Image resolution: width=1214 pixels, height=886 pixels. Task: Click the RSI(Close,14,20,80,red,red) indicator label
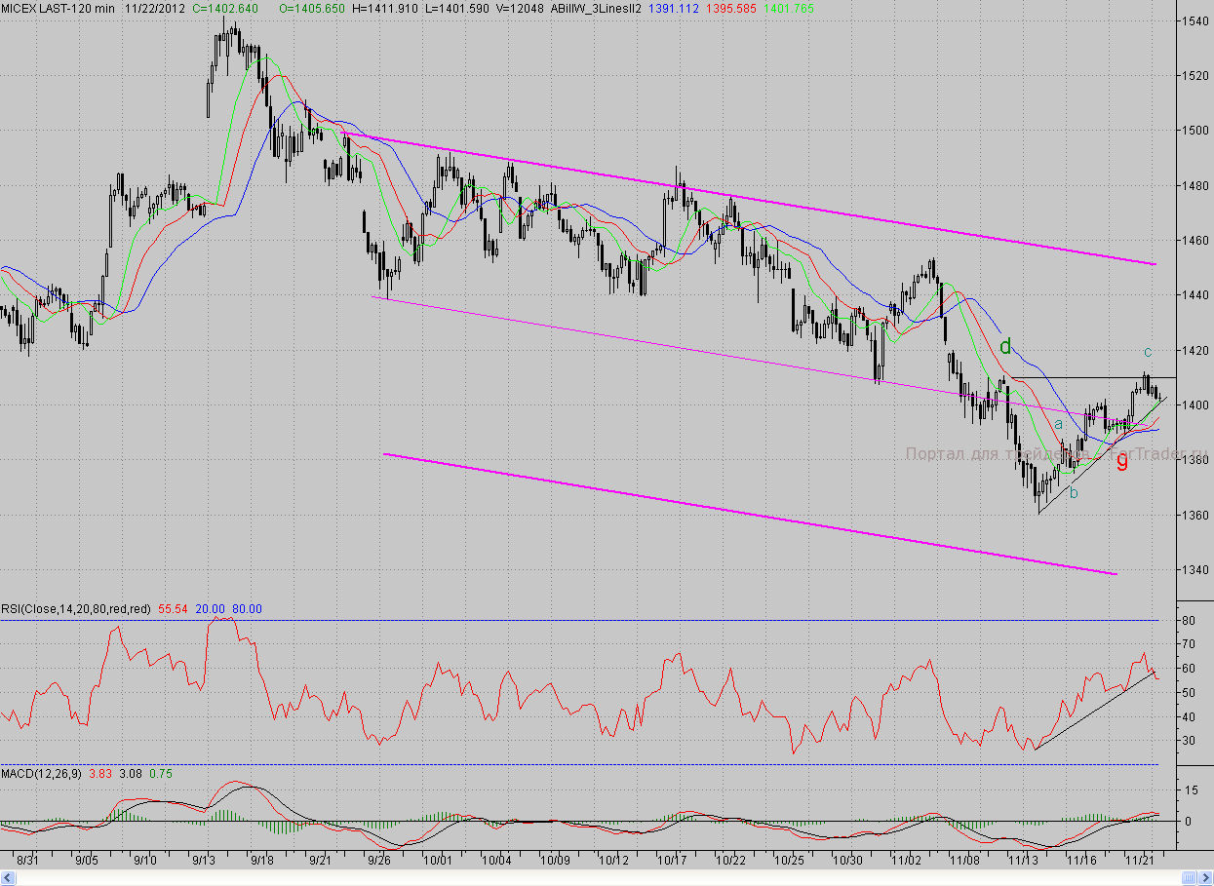(76, 609)
